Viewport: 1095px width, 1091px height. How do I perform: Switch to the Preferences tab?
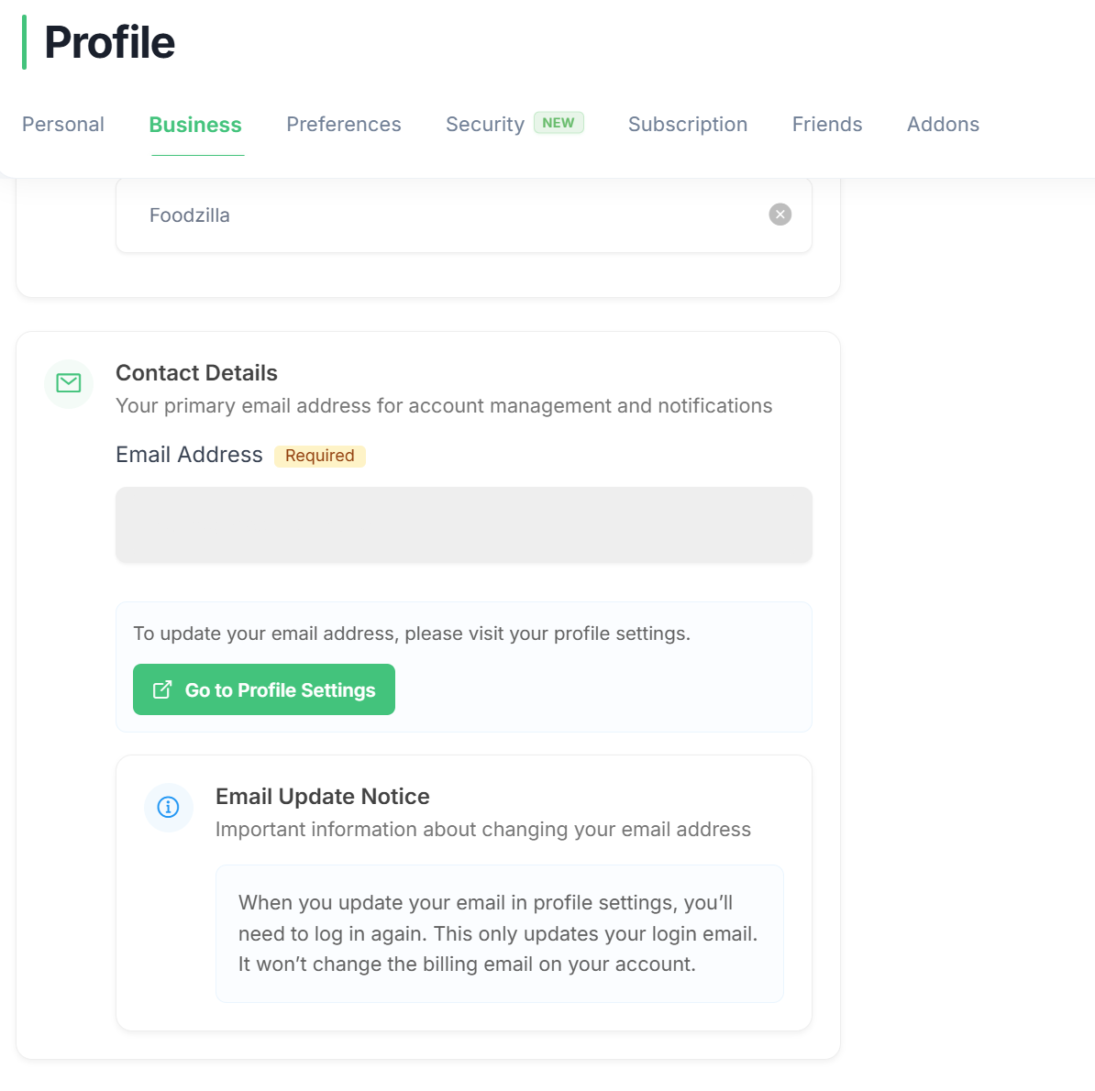click(x=344, y=125)
